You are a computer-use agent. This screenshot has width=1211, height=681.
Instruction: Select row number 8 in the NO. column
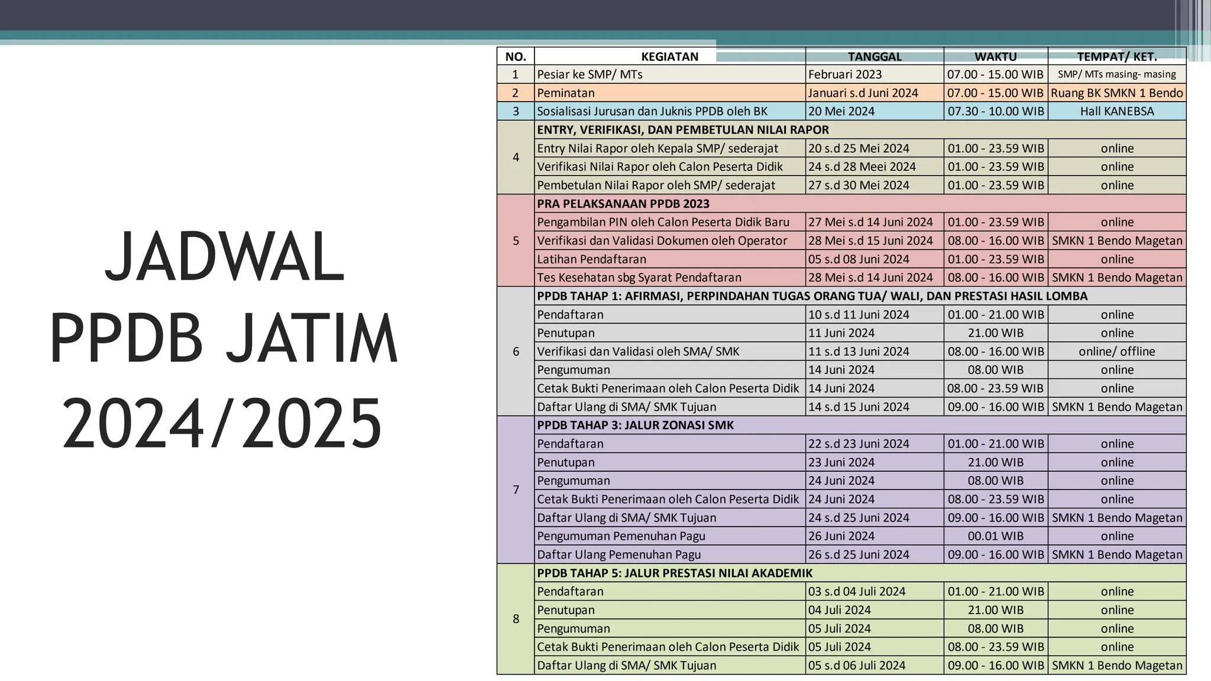coord(516,619)
